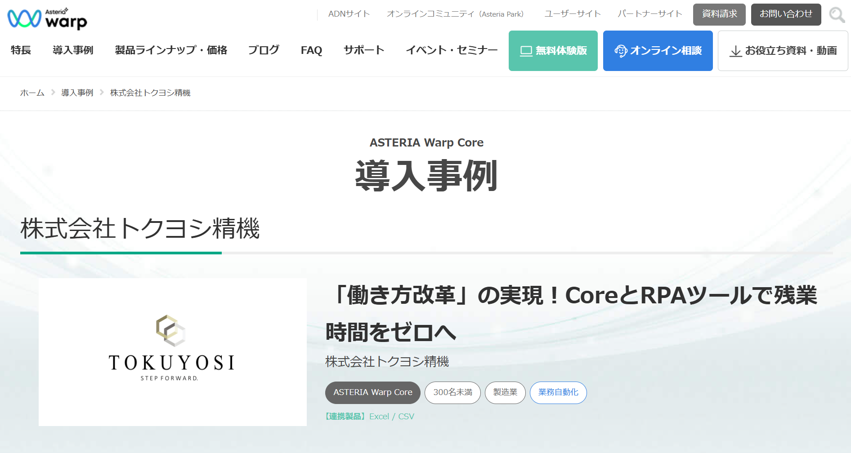Open the 導入事例 navigation menu item
The width and height of the screenshot is (851, 453).
click(x=73, y=50)
